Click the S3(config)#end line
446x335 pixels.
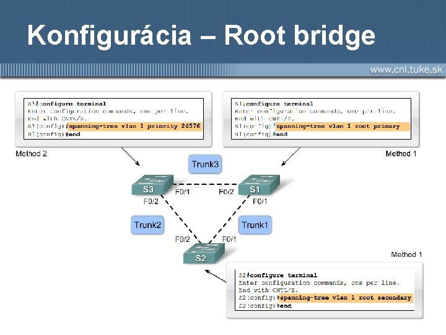(x=54, y=134)
